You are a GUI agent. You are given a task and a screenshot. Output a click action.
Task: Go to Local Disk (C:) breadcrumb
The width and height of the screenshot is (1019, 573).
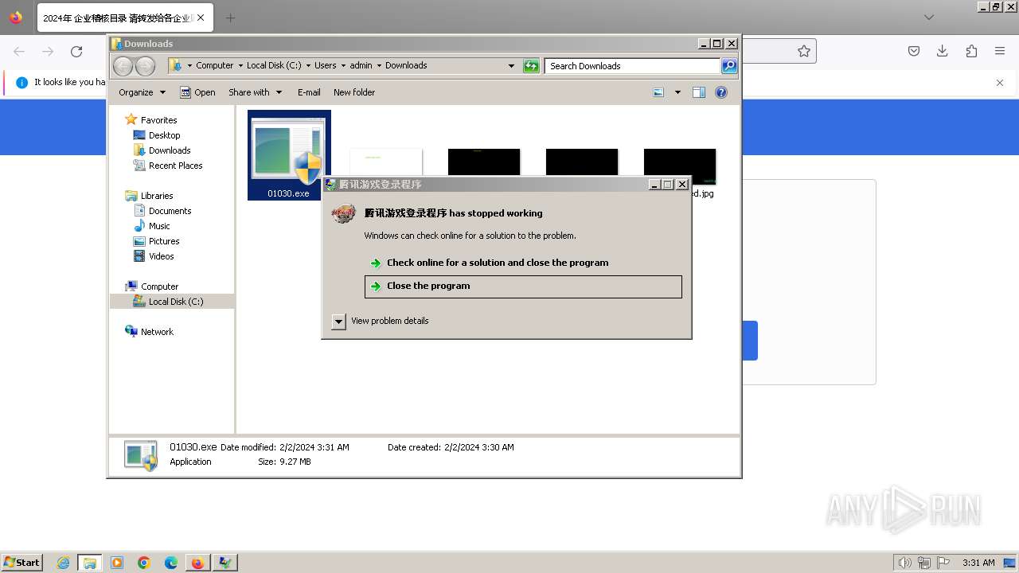pyautogui.click(x=274, y=66)
